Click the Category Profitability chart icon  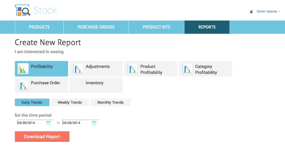187,69
